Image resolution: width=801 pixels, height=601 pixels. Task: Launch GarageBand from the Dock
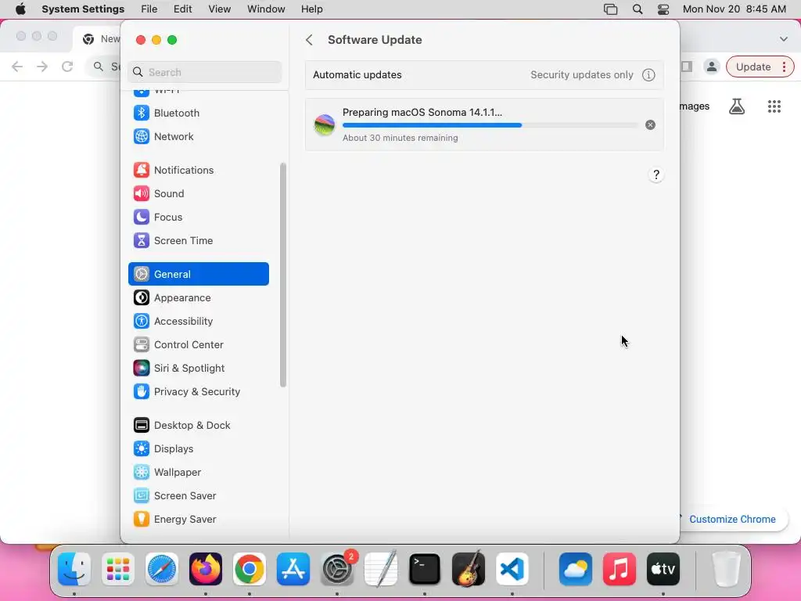469,569
